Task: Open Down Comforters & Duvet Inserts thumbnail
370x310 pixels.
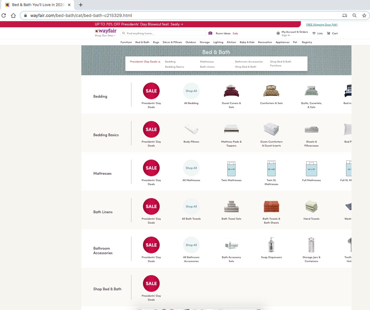Action: [x=271, y=130]
